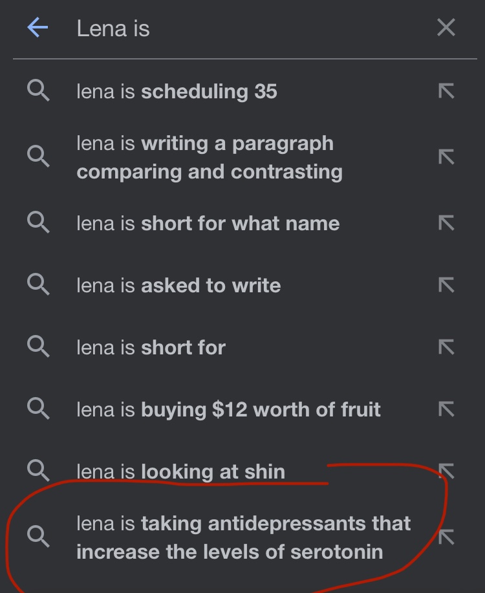Select suggestion "lena is scheduling 35"
Viewport: 485px width, 593px height.
pyautogui.click(x=177, y=91)
